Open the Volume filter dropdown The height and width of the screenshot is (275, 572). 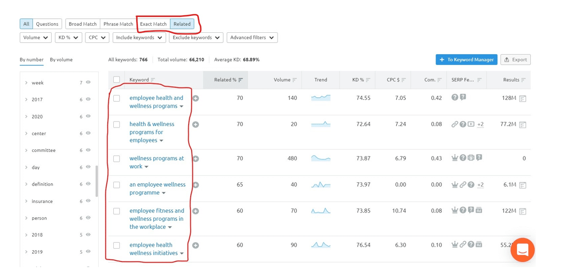tap(35, 38)
